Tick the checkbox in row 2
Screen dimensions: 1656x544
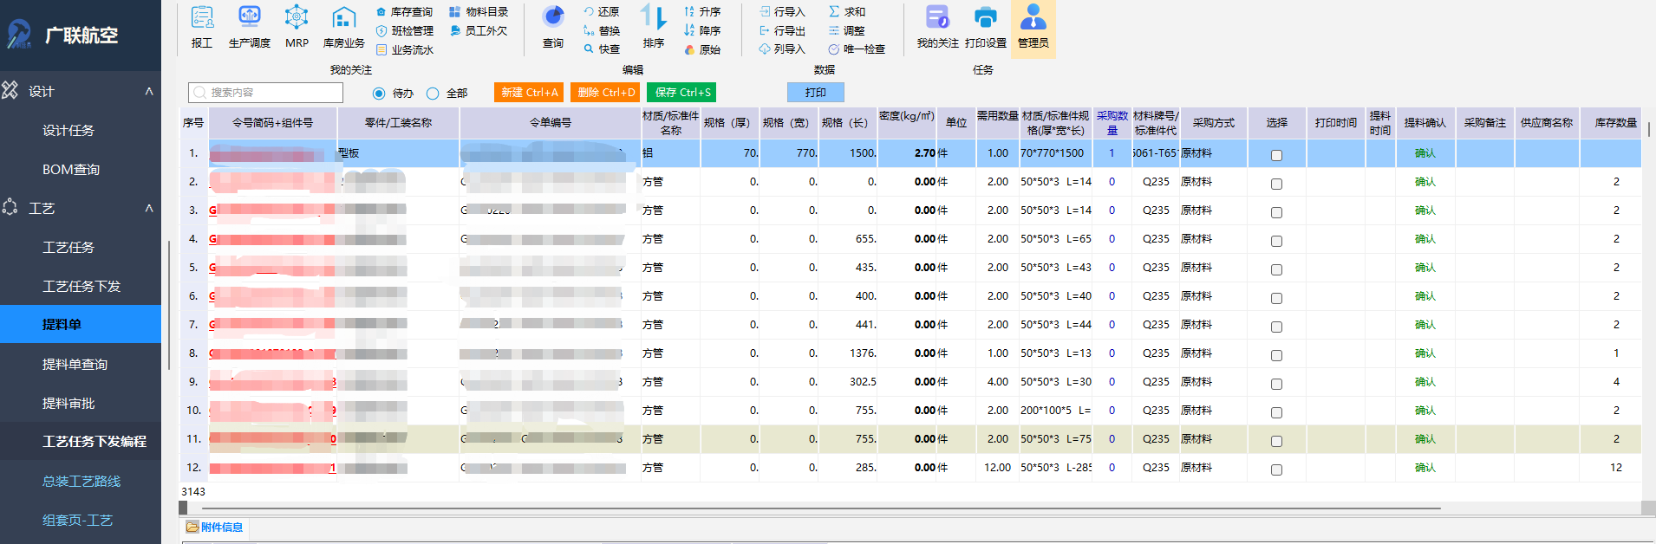1276,185
